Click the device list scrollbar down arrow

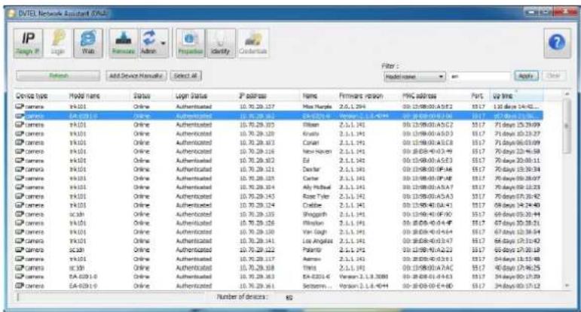(567, 286)
